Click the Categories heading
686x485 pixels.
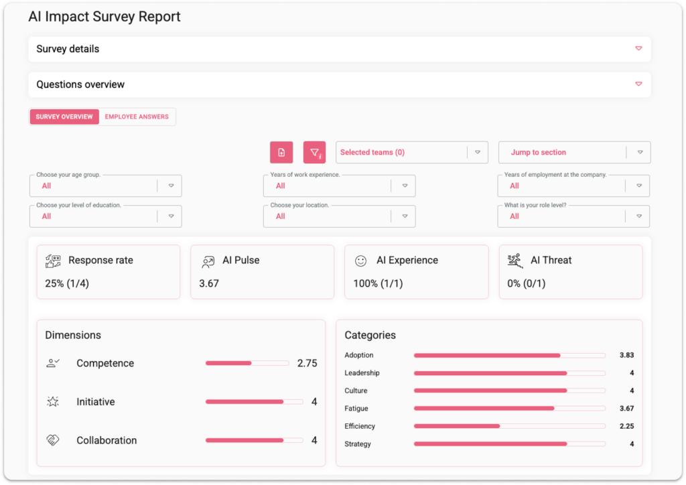pos(370,335)
